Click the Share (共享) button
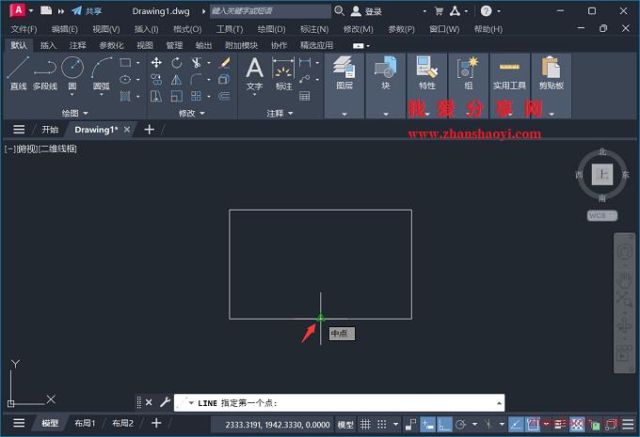The image size is (640, 437). (87, 11)
